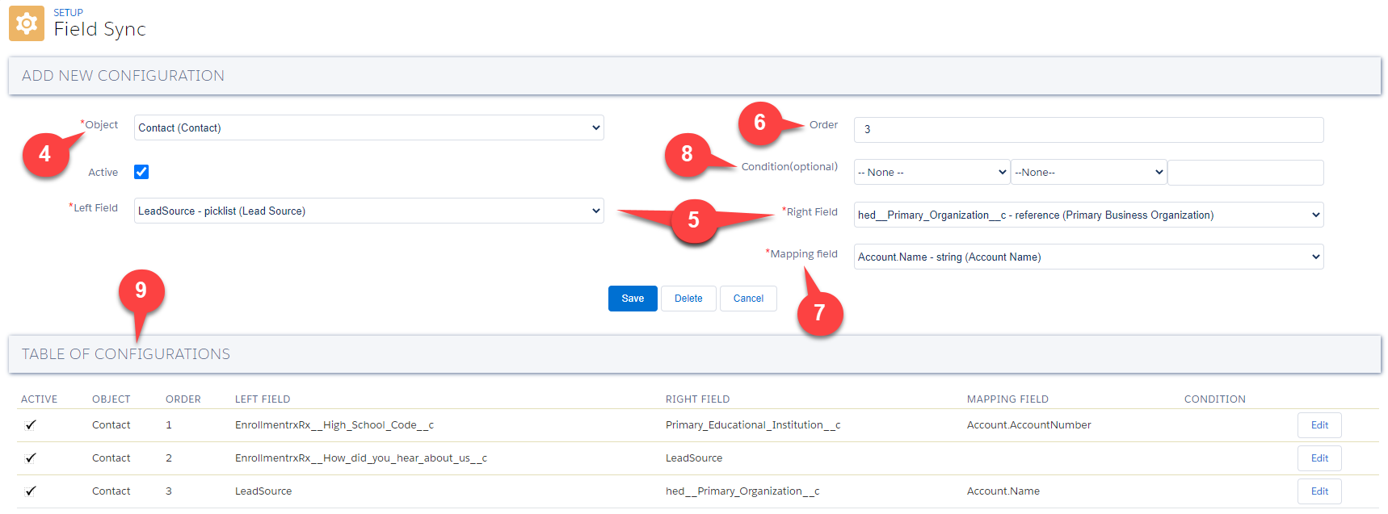Click the active checkmark for EnrollmentrxRx__High_School_Code__c row
The width and height of the screenshot is (1388, 514).
click(x=31, y=425)
